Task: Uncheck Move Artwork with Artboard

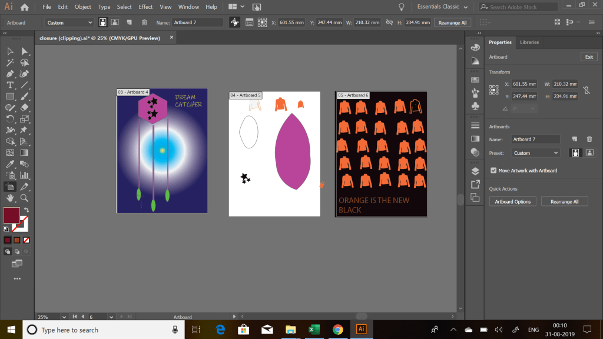Action: point(493,171)
